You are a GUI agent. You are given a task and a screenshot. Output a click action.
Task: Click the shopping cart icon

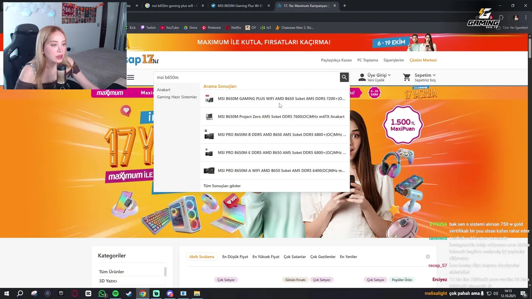tap(407, 77)
